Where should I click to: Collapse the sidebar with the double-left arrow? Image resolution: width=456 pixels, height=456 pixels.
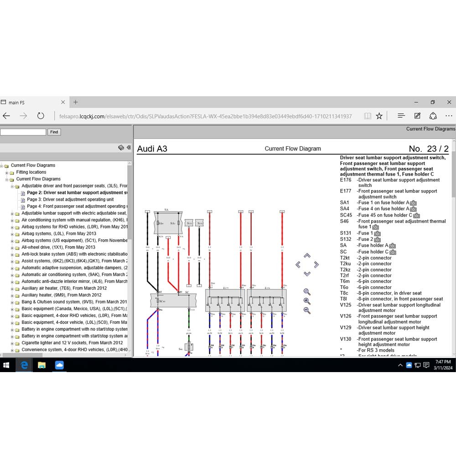click(129, 147)
